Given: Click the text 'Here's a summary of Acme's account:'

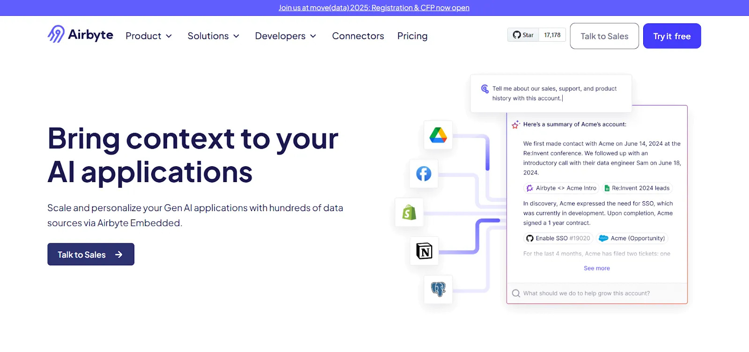Looking at the screenshot, I should point(574,125).
